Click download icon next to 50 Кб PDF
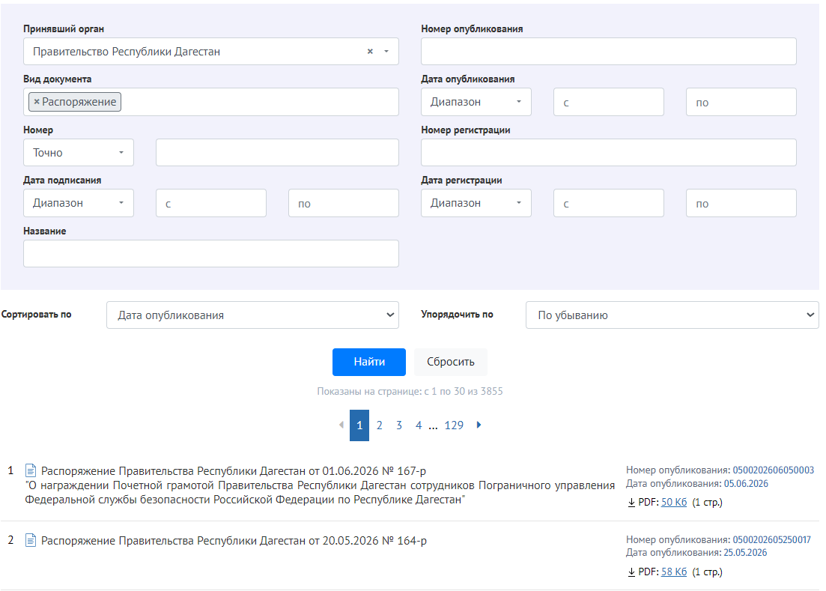826x591 pixels. click(631, 503)
